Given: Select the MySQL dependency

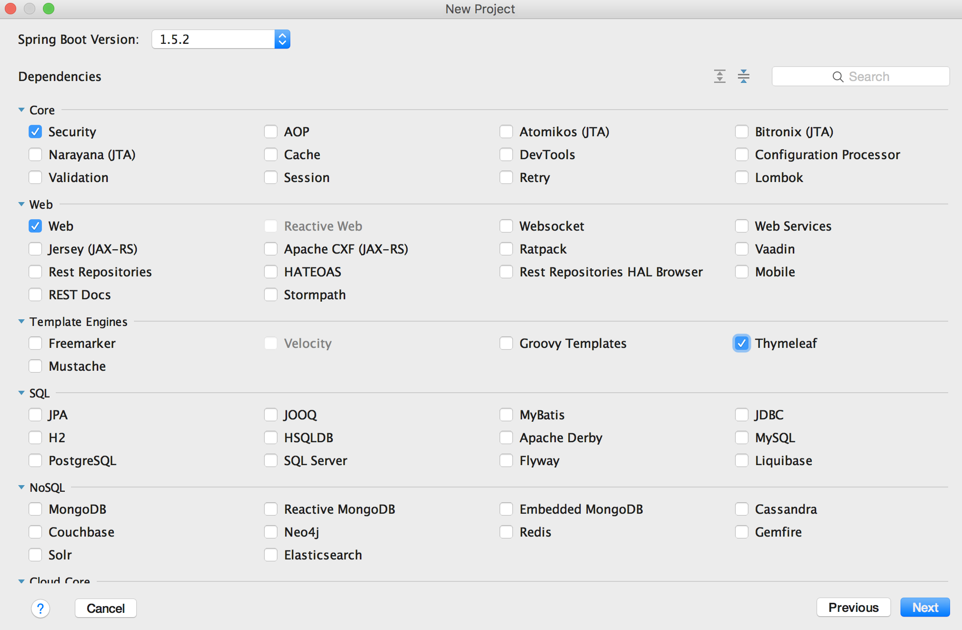Looking at the screenshot, I should (742, 437).
